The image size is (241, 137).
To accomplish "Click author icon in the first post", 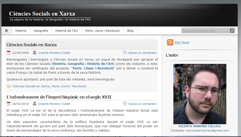I will (x=35, y=53).
